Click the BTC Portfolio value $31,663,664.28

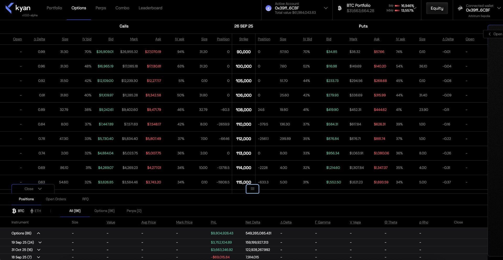pyautogui.click(x=360, y=11)
